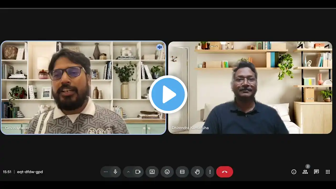This screenshot has height=189, width=336.
Task: Click the Govind Yadav name label
Action: [x=17, y=128]
